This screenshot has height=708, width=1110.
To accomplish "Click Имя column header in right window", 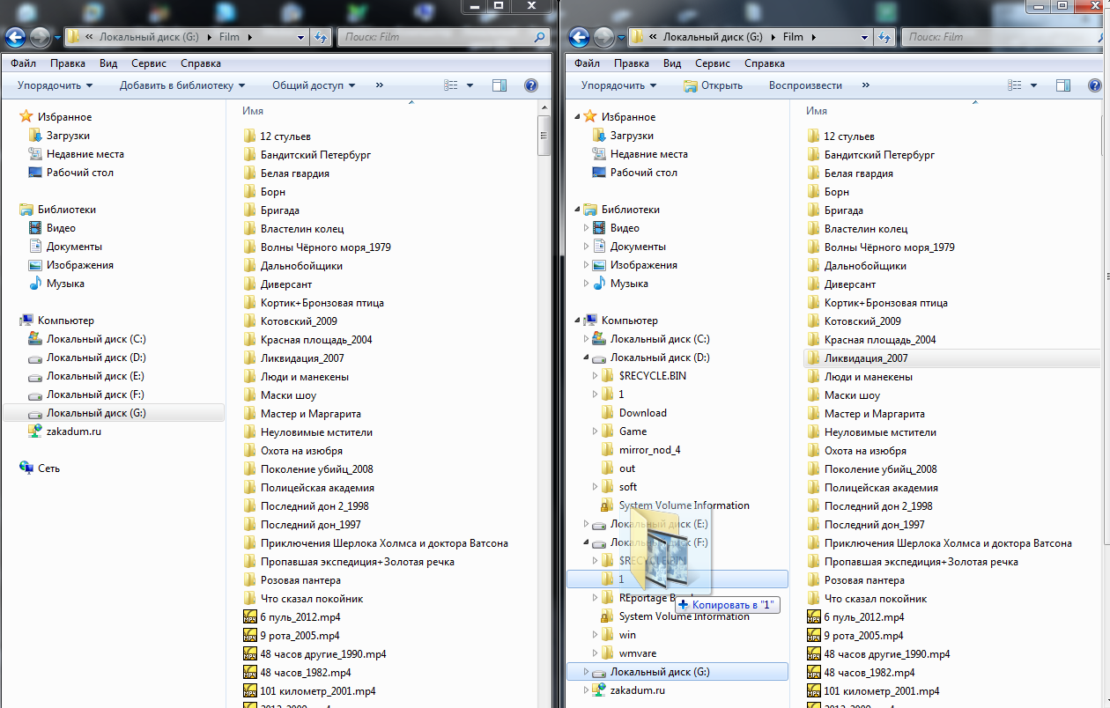I will (817, 111).
